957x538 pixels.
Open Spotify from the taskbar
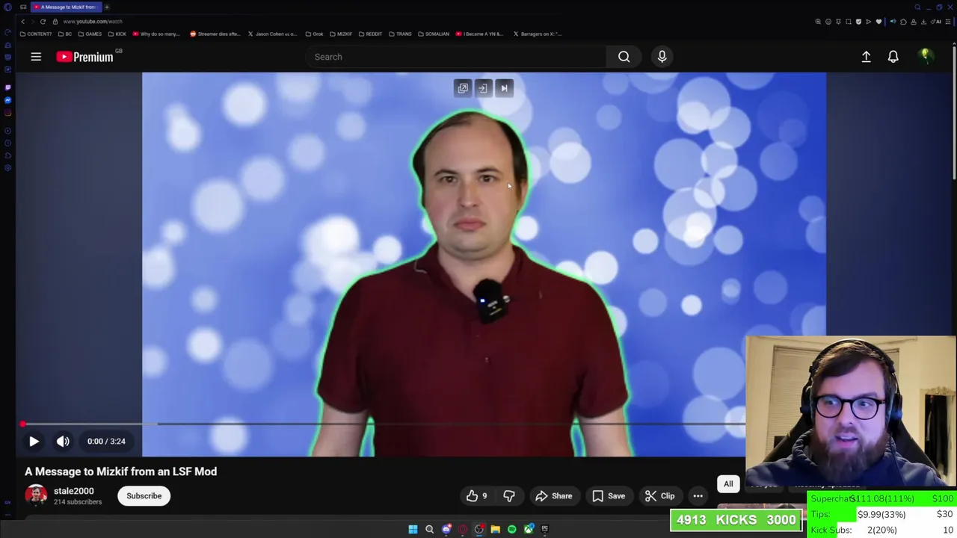click(x=511, y=529)
